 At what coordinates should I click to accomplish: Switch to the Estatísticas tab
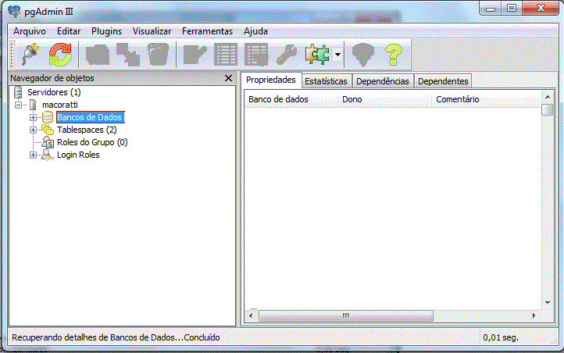(326, 81)
